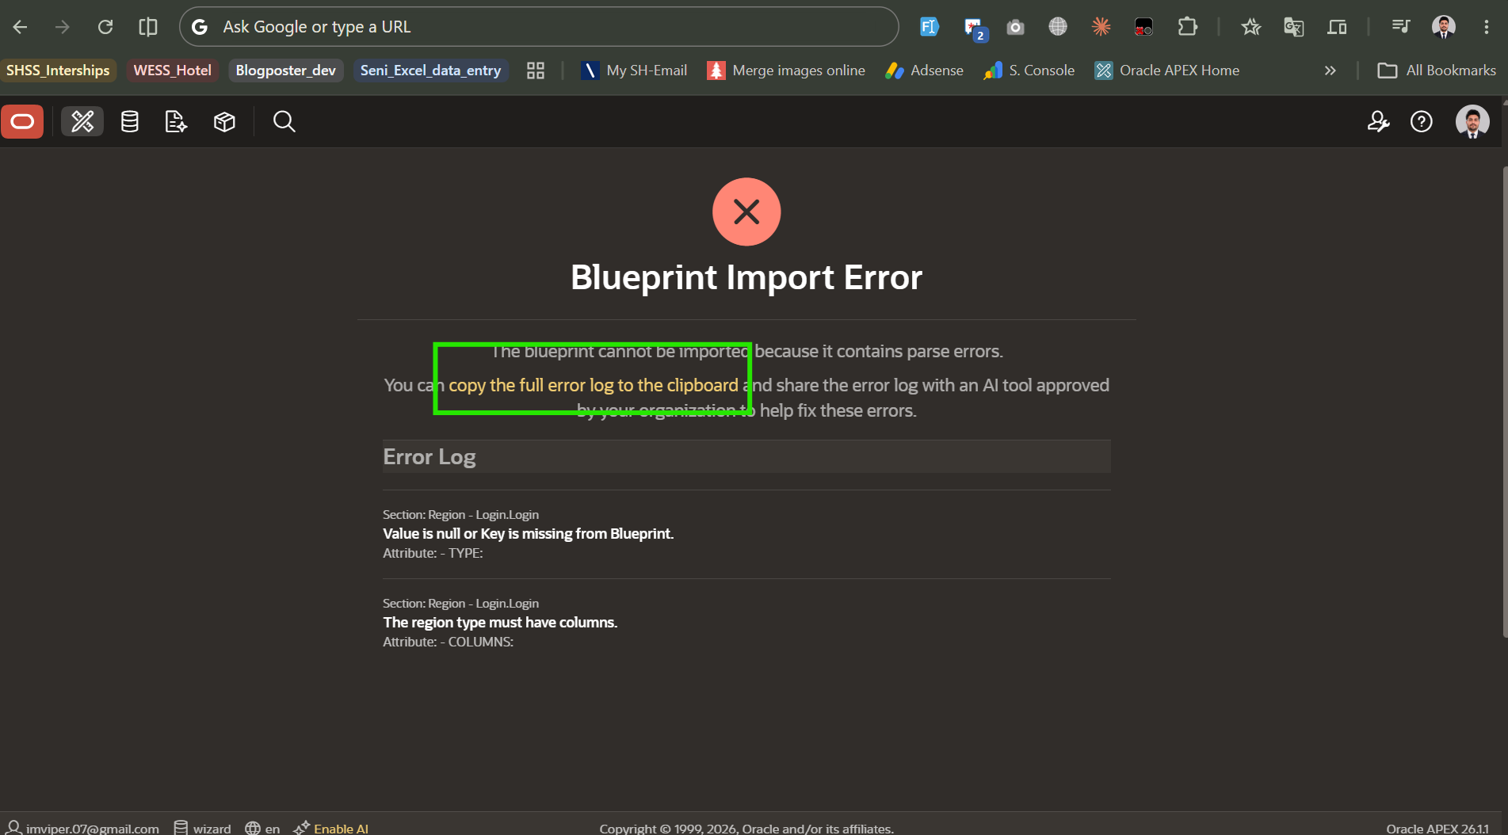Open the Adsense bookmark

click(x=925, y=71)
